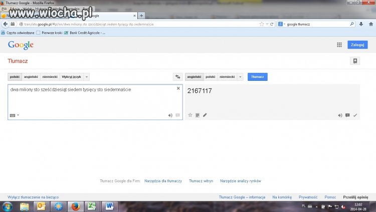Image resolution: width=376 pixels, height=212 pixels.
Task: Click Wyłącz tłumaczenie na bieżąco link
Action: (33, 197)
